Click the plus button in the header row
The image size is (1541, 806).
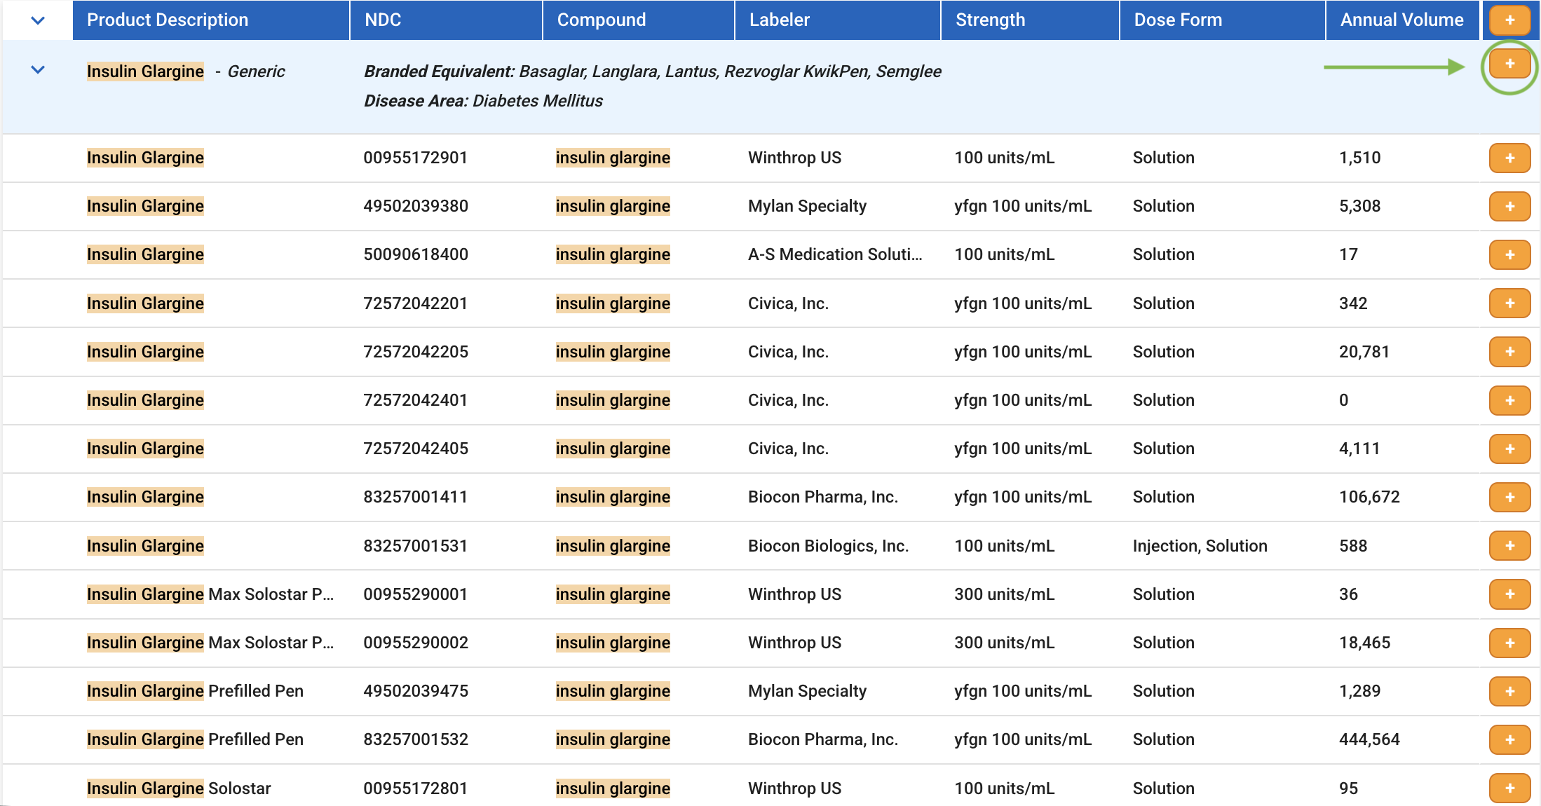click(1509, 20)
